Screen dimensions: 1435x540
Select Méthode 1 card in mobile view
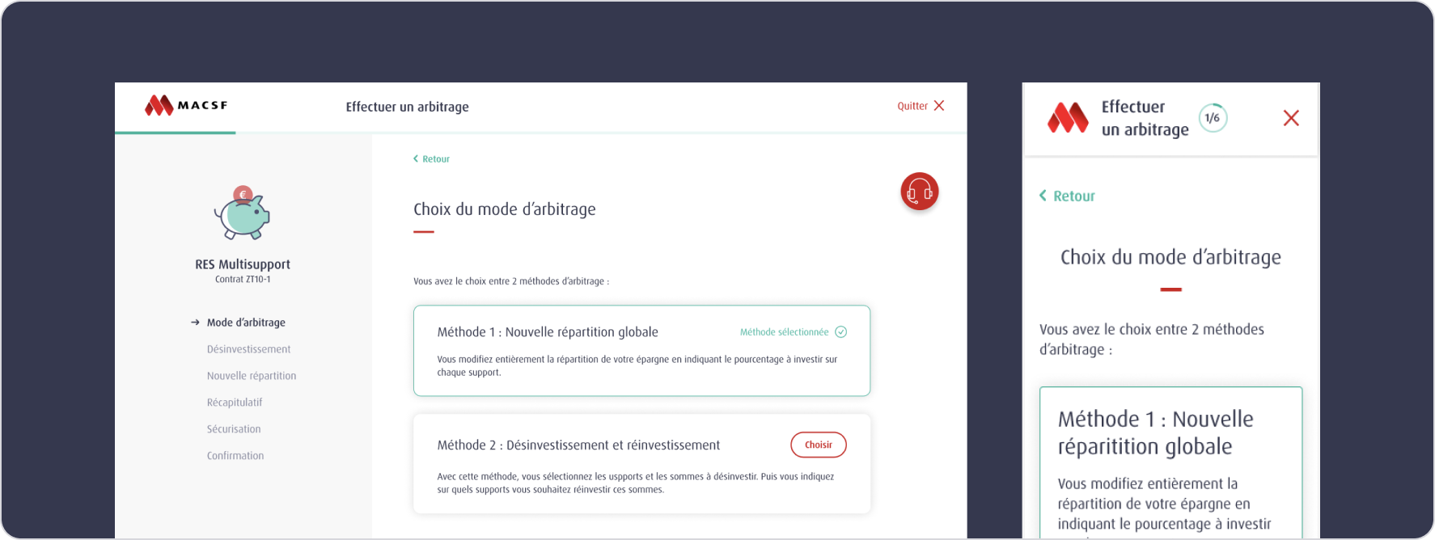(1170, 462)
